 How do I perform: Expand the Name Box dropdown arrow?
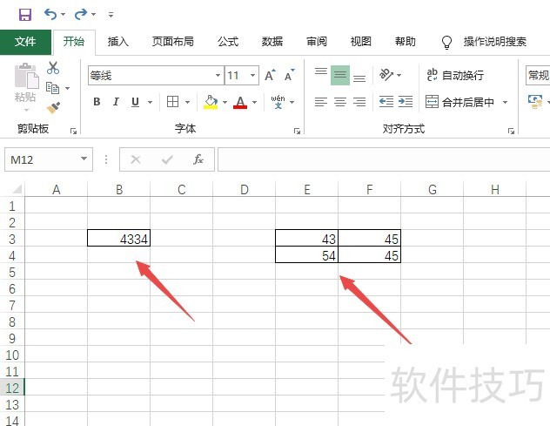[x=84, y=159]
